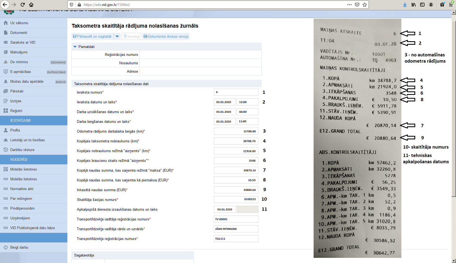Click the page vertical scrollbar
Image resolution: width=456 pixels, height=263 pixels.
point(454,108)
